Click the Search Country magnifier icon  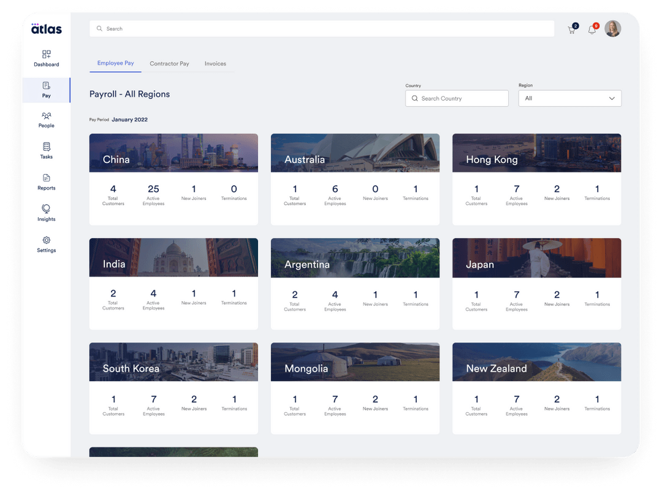(x=414, y=99)
